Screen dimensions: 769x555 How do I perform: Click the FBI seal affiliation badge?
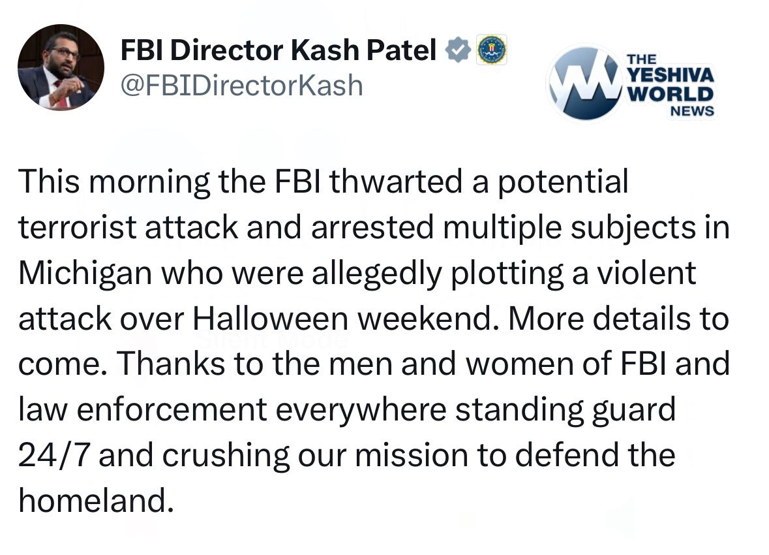point(492,50)
